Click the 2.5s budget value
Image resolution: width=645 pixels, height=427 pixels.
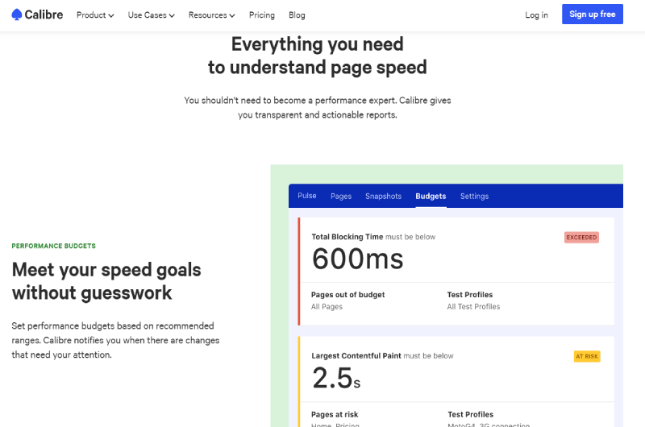[336, 378]
